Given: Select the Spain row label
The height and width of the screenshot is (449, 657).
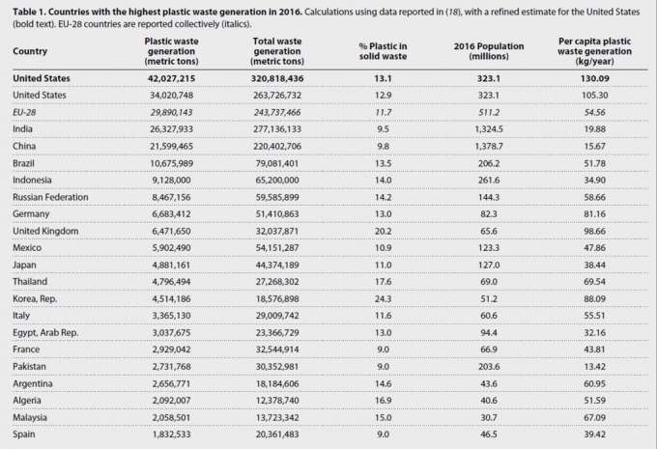Looking at the screenshot, I should pyautogui.click(x=24, y=435).
